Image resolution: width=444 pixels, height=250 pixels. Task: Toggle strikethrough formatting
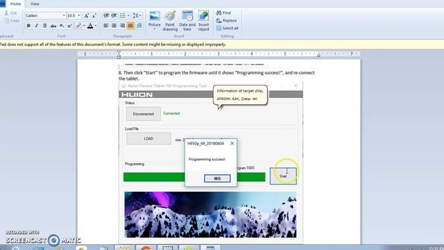[x=53, y=26]
